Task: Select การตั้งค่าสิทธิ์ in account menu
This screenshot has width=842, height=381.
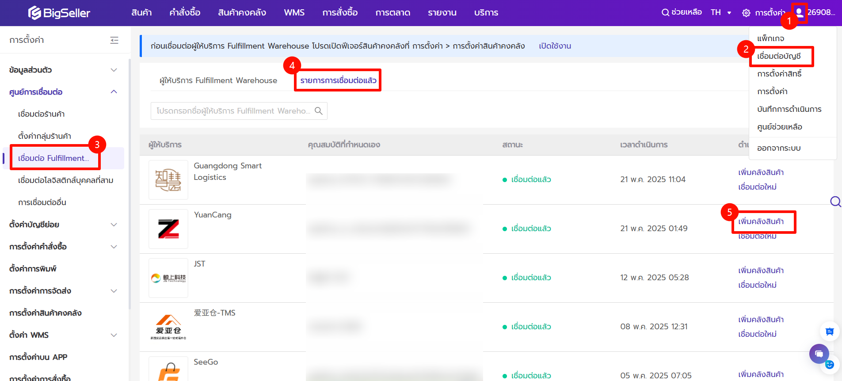Action: tap(779, 74)
